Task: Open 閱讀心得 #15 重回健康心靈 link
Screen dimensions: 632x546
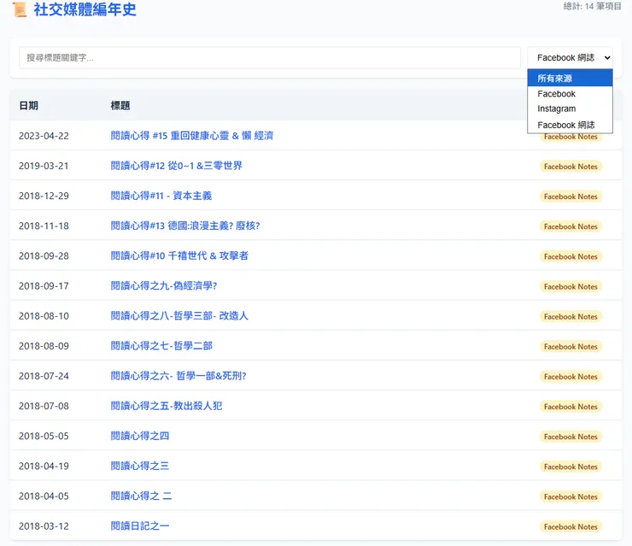Action: click(192, 136)
